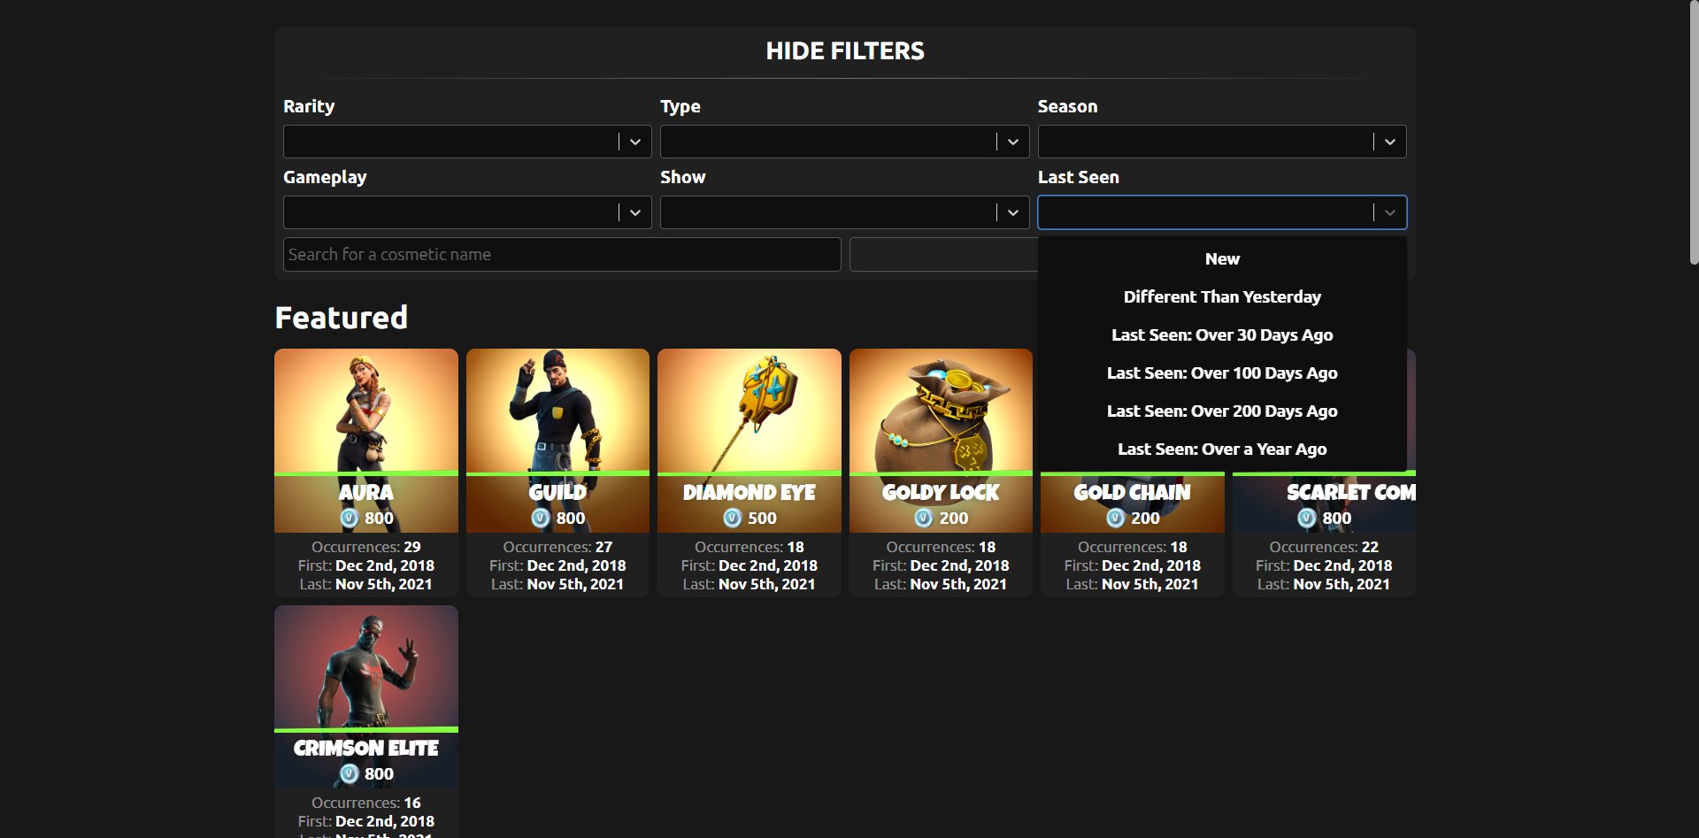
Task: Click the V-Bucks icon on the Gold Chain card
Action: tap(1116, 518)
